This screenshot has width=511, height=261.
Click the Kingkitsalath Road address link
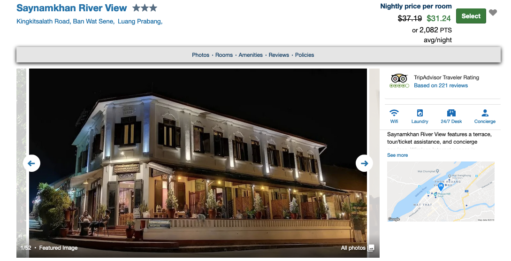89,22
